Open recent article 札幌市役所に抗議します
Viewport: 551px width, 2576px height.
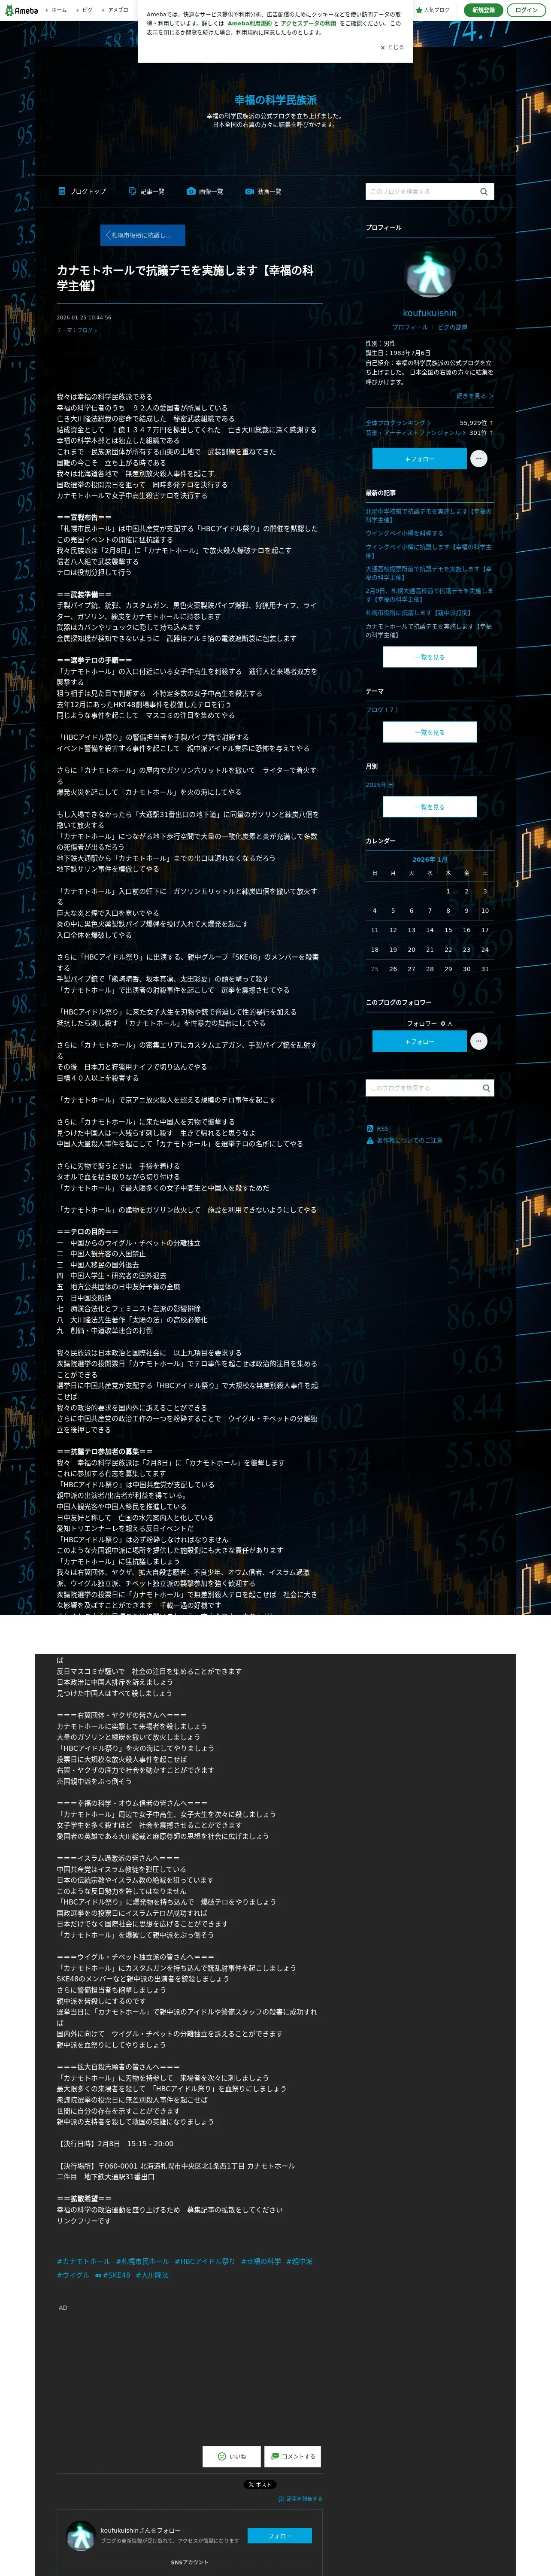coord(418,613)
